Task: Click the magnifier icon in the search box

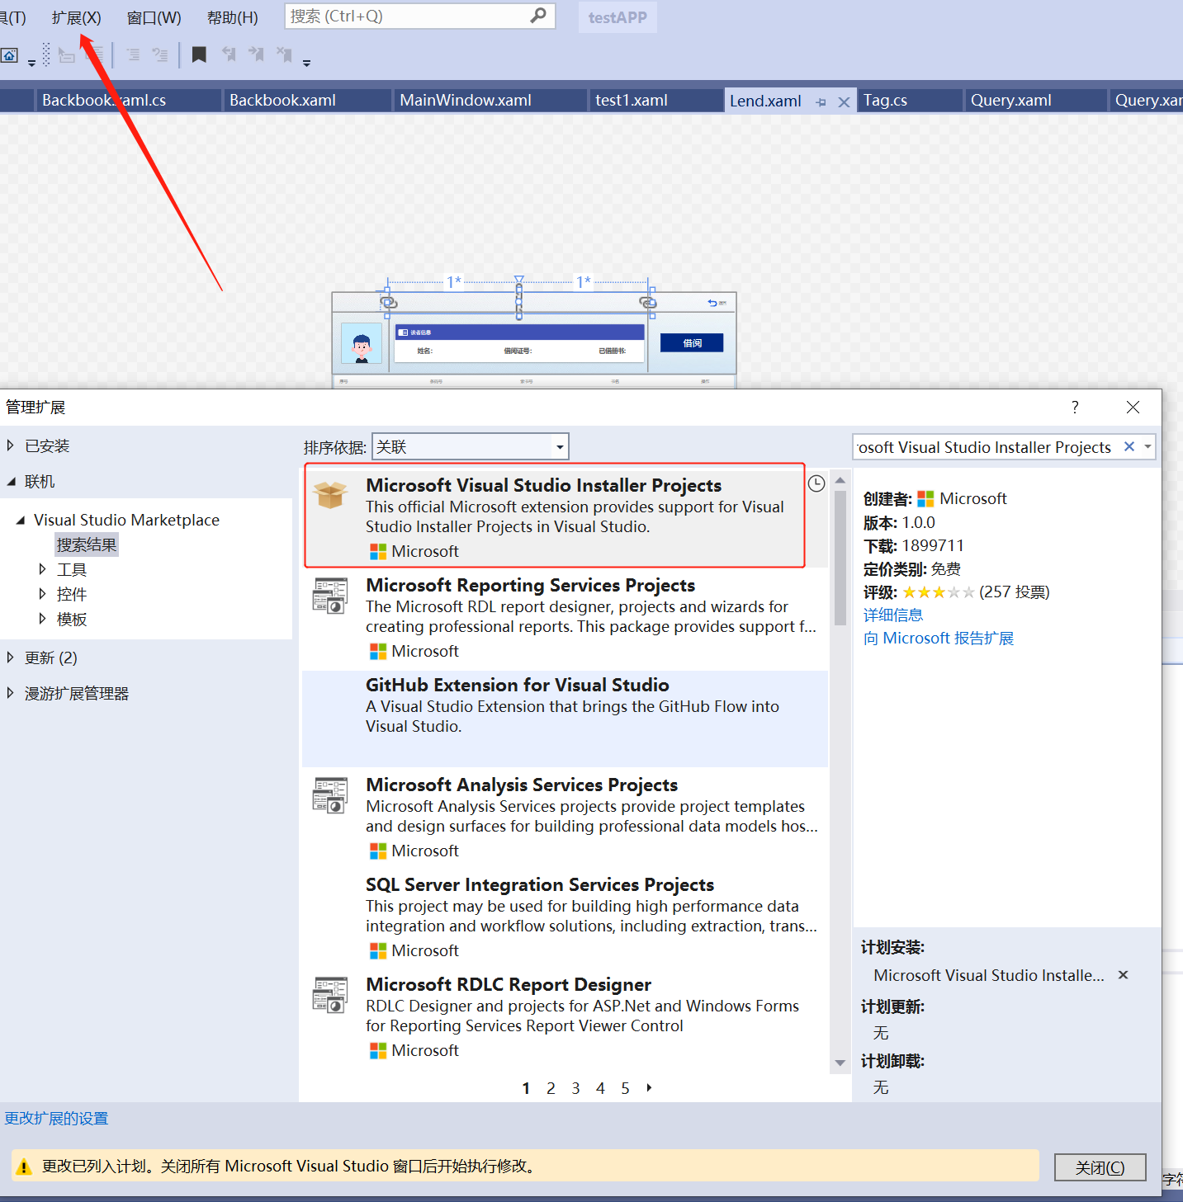Action: pyautogui.click(x=538, y=16)
